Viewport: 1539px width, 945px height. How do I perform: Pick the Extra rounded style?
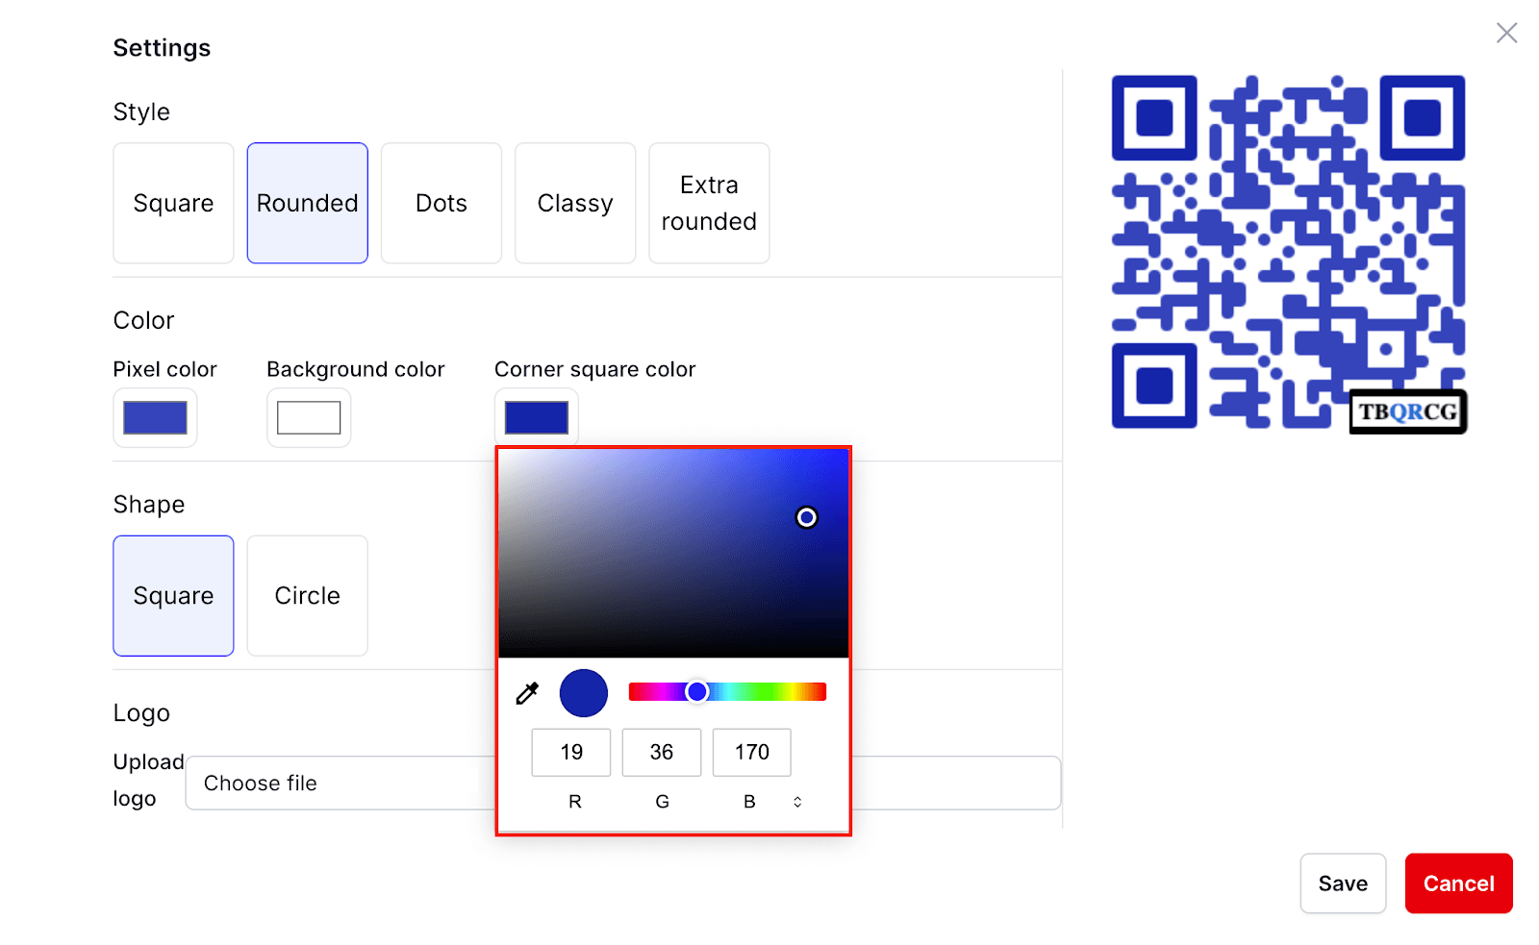tap(709, 203)
